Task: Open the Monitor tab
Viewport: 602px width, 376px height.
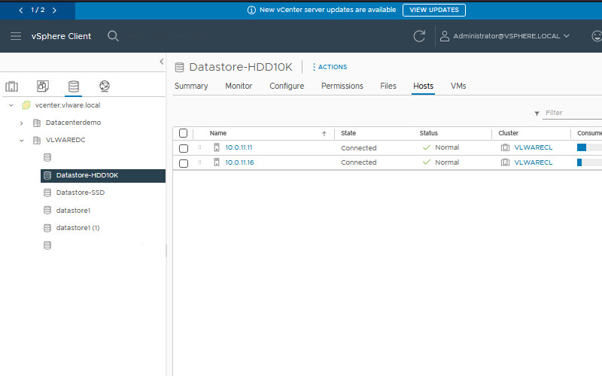Action: 239,86
